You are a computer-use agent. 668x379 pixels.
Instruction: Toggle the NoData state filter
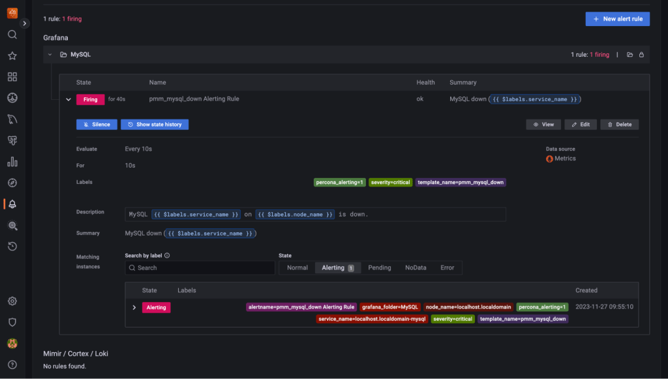tap(416, 267)
